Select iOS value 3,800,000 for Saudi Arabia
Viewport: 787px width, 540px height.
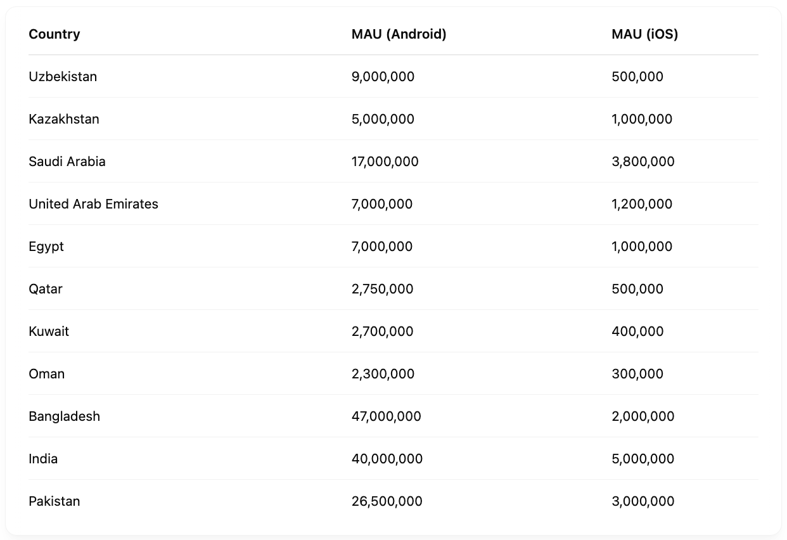(x=643, y=162)
